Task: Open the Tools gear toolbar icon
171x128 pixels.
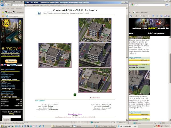Action: click(158, 16)
